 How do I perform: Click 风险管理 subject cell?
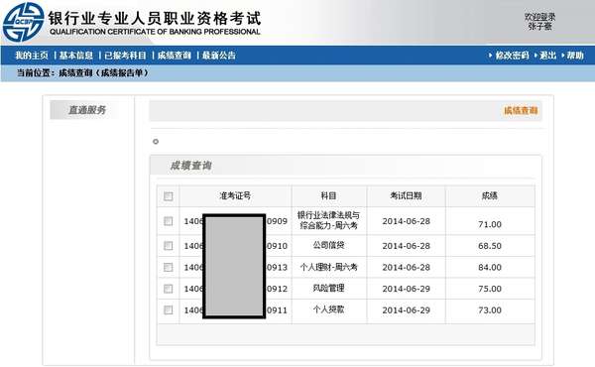328,289
